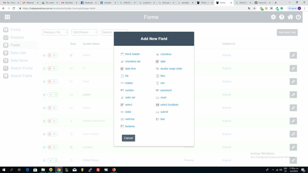The width and height of the screenshot is (308, 173).
Task: Disable the Labels field toggle
Action: pyautogui.click(x=53, y=95)
